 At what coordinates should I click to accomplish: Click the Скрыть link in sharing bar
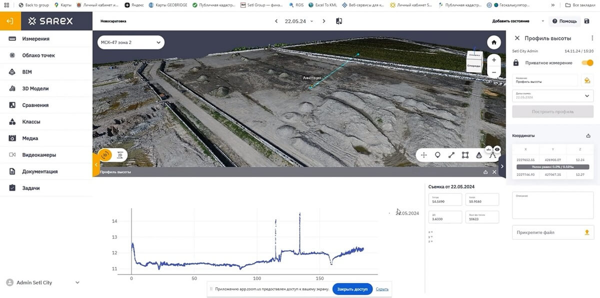382,289
